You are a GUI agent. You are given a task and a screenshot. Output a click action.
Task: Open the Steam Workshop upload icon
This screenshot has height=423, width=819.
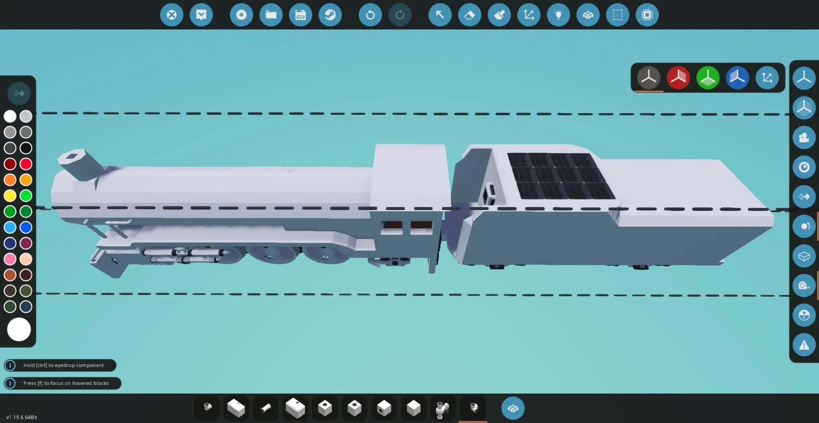330,15
